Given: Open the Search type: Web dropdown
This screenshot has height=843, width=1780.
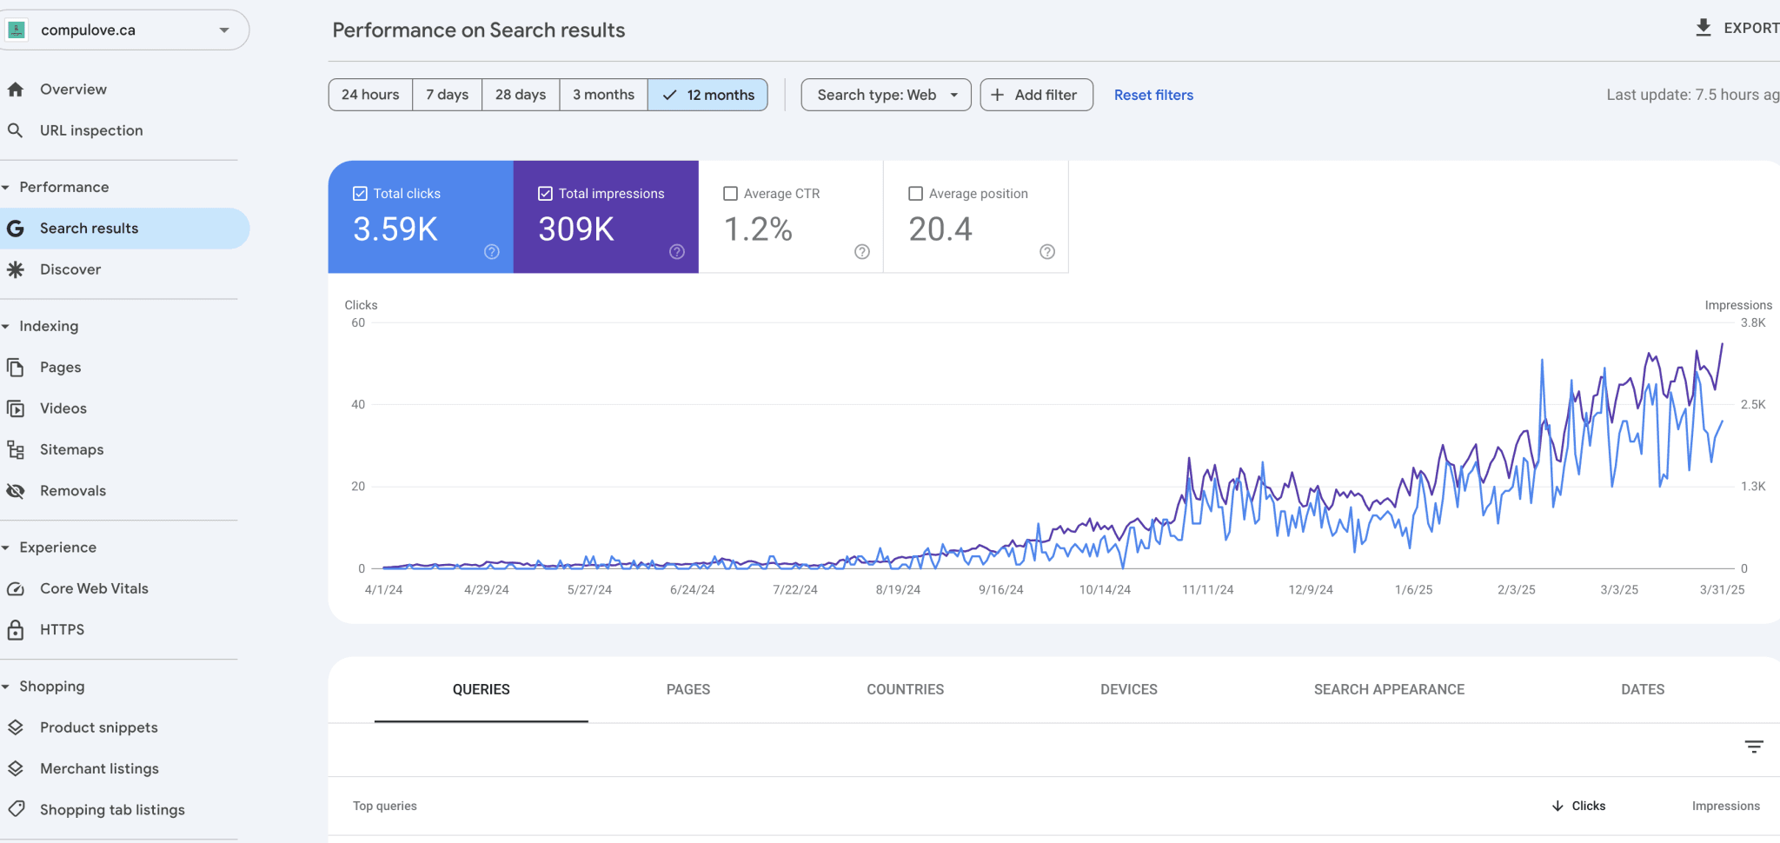Looking at the screenshot, I should click(885, 94).
